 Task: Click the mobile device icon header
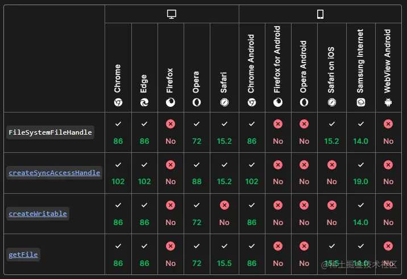(x=320, y=14)
